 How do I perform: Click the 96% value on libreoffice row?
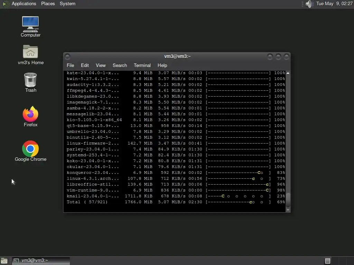click(281, 185)
